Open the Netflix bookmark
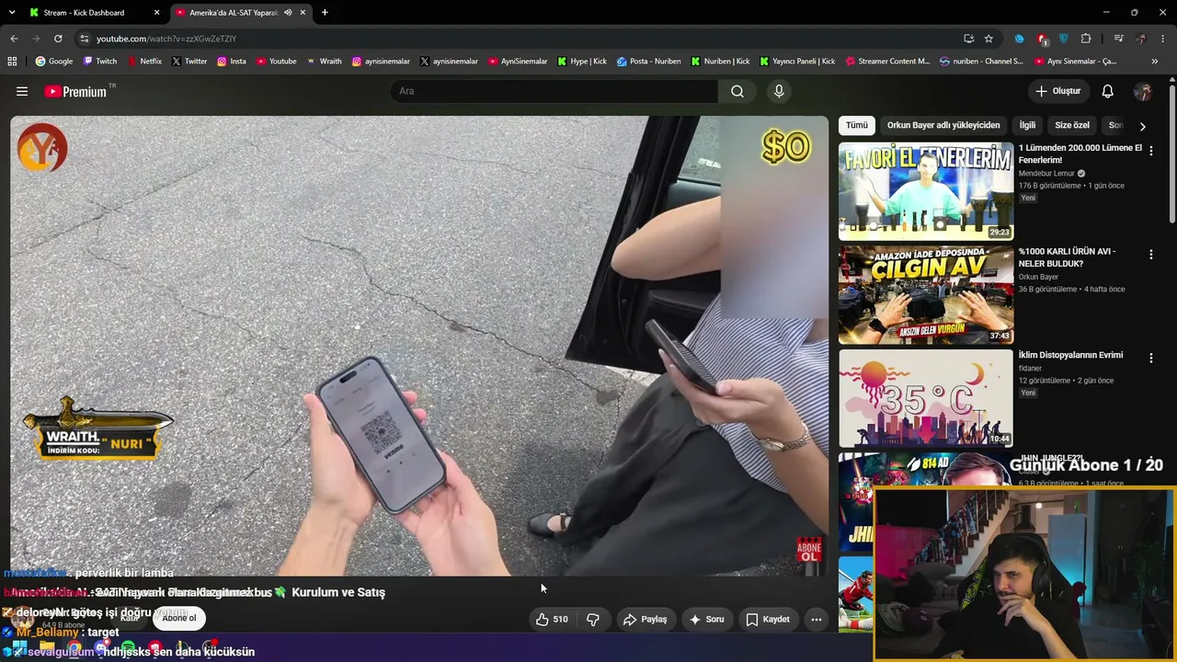The width and height of the screenshot is (1177, 662). click(x=143, y=62)
